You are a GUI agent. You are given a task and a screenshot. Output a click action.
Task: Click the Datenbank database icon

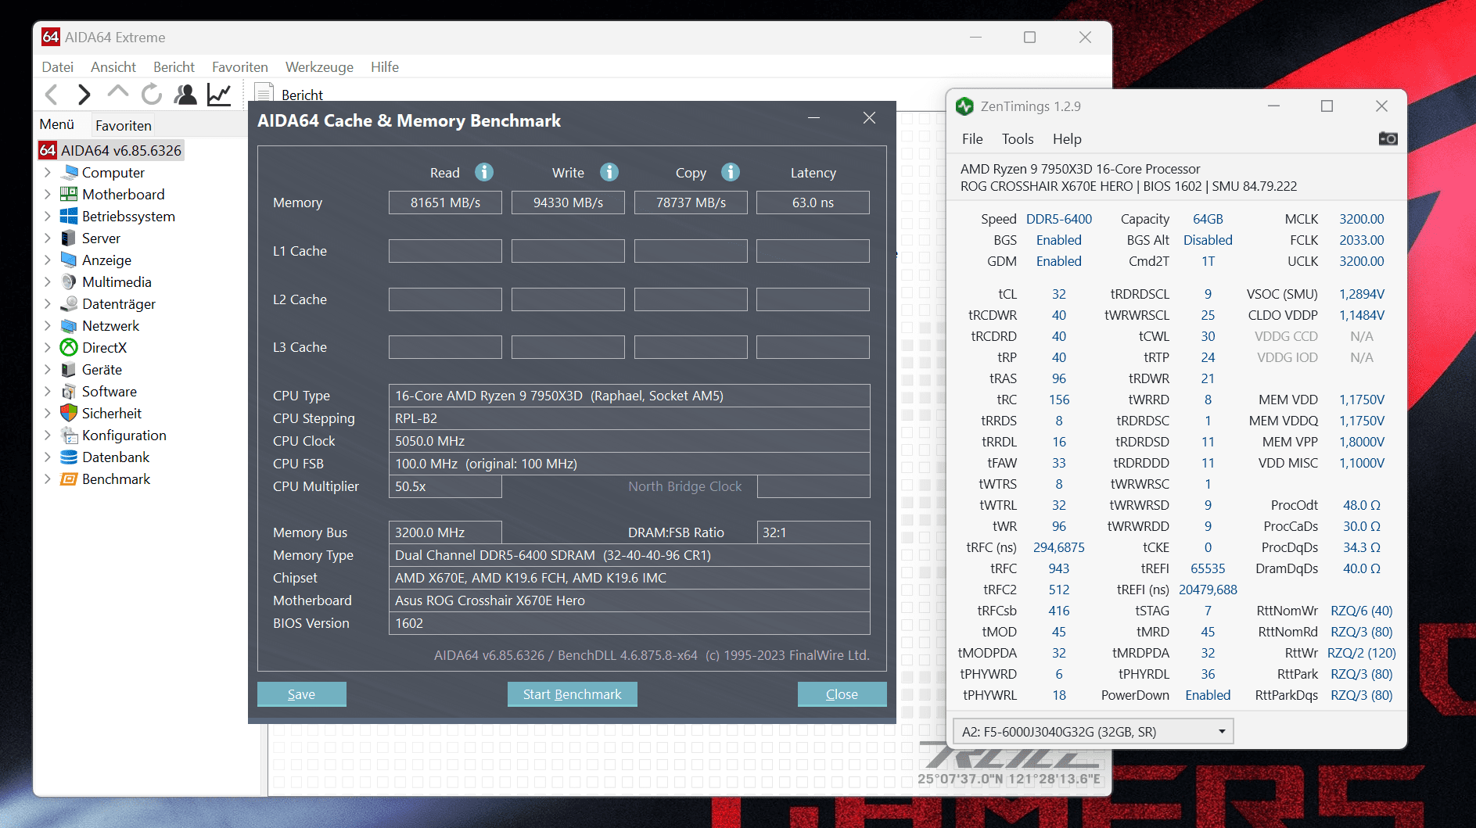pyautogui.click(x=69, y=457)
